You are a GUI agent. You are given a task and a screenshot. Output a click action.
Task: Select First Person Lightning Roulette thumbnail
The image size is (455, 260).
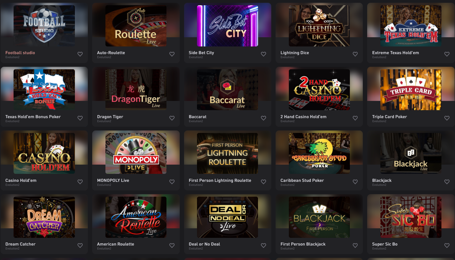227,154
